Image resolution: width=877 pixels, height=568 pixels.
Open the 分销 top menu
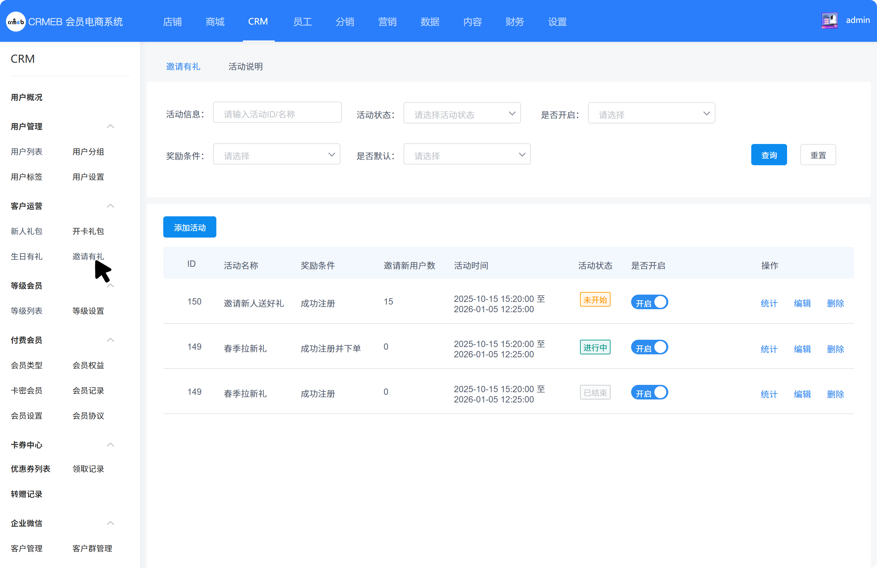point(344,22)
